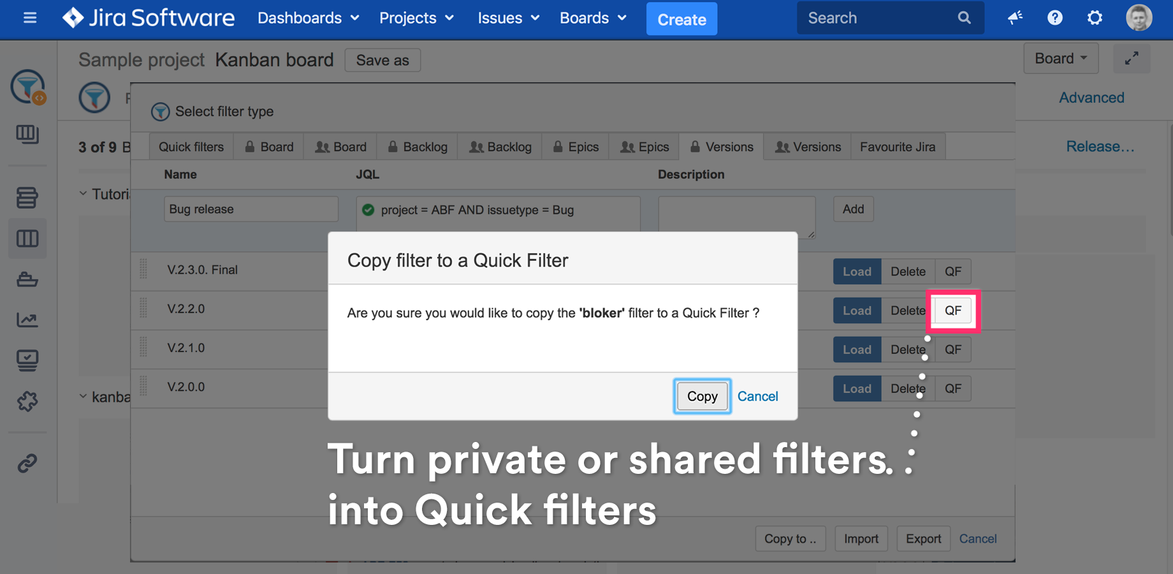
Task: Click the user avatar in the top bar
Action: point(1139,18)
